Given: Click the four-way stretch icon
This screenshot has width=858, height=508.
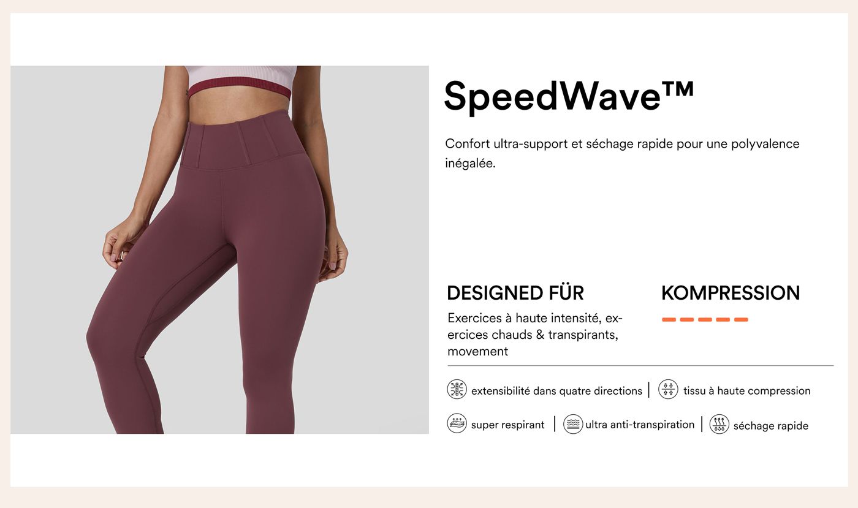Looking at the screenshot, I should pos(457,390).
